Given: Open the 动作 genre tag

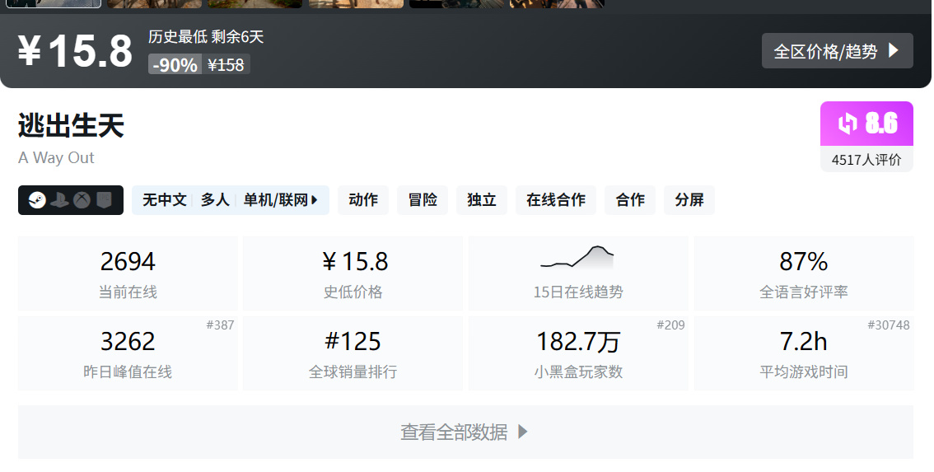Looking at the screenshot, I should 363,200.
